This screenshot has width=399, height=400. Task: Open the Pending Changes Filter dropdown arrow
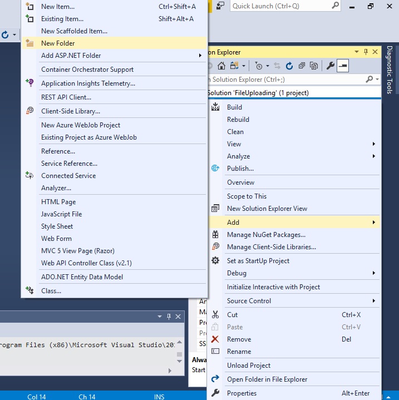[267, 66]
